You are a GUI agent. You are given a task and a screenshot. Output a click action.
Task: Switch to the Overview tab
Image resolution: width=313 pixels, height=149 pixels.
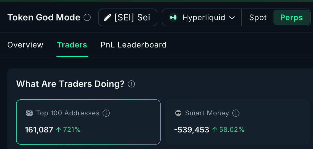[x=25, y=45]
